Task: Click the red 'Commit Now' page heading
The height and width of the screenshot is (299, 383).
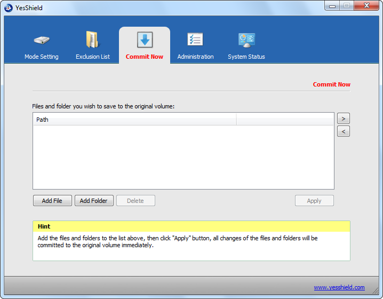Action: tap(331, 84)
